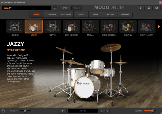The height and width of the screenshot is (114, 162).
Task: Click the snare drum behind the kick
Action: tap(107, 73)
